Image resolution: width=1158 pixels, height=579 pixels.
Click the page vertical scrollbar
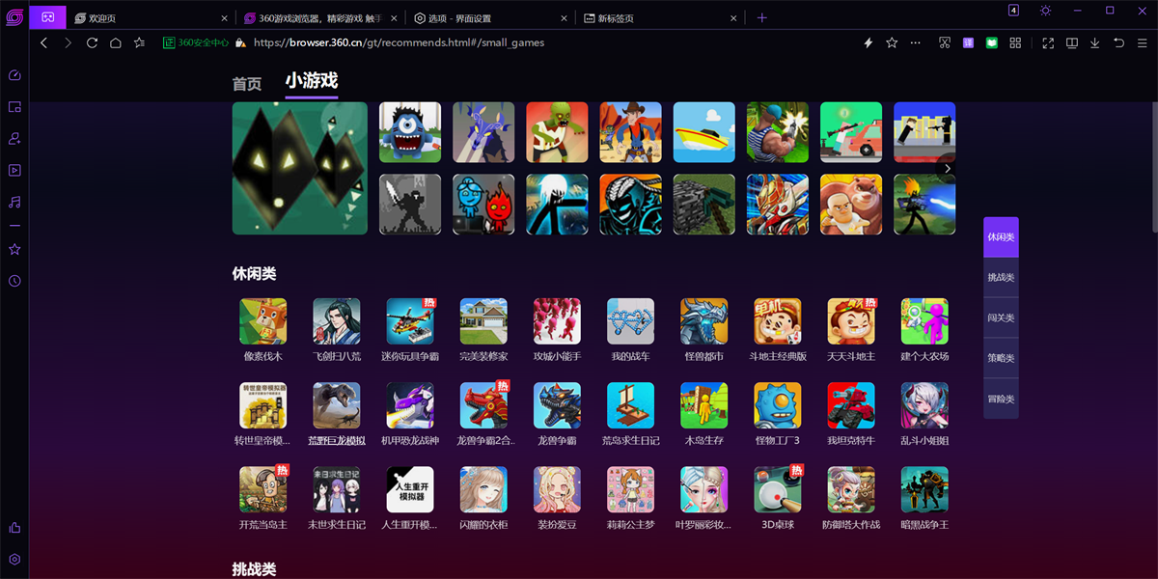[x=1154, y=164]
